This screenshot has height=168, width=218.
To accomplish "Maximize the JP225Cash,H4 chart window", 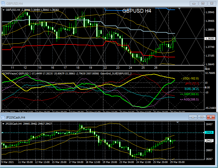I will pos(202,118).
